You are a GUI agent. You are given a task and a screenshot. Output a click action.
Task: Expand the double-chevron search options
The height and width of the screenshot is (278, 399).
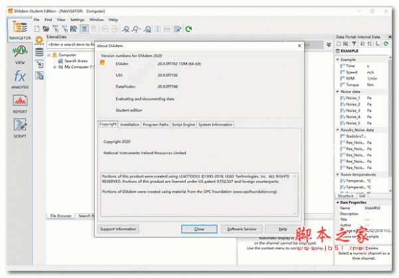(329, 45)
